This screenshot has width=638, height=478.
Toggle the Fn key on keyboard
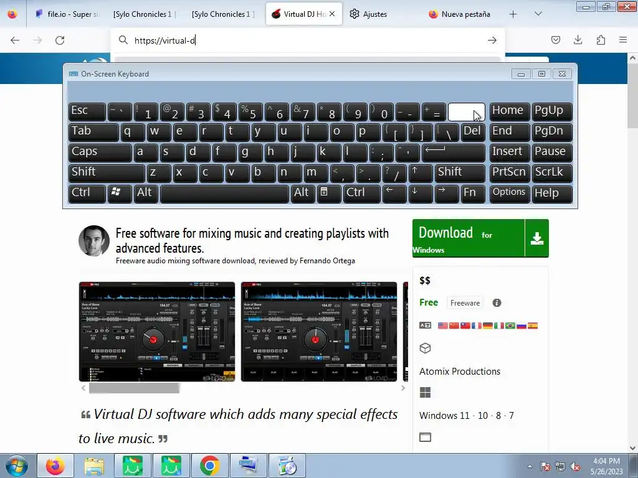coord(473,193)
